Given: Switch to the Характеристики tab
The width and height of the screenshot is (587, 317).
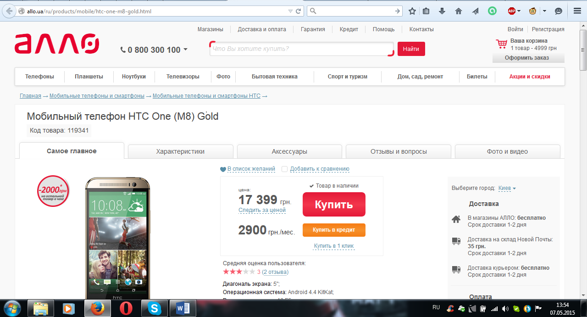Looking at the screenshot, I should click(180, 151).
